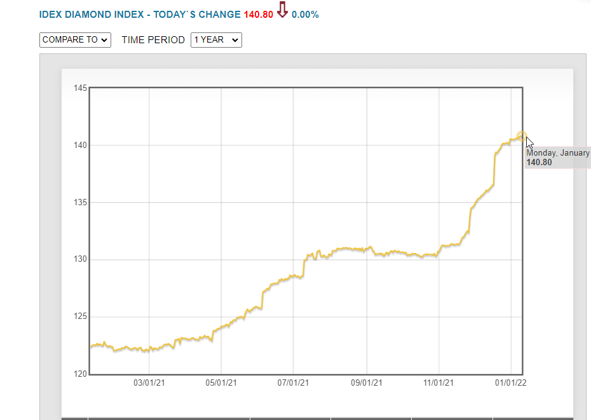This screenshot has height=420, width=591.
Task: Click the highlighted data point marker on chart
Action: tap(521, 136)
